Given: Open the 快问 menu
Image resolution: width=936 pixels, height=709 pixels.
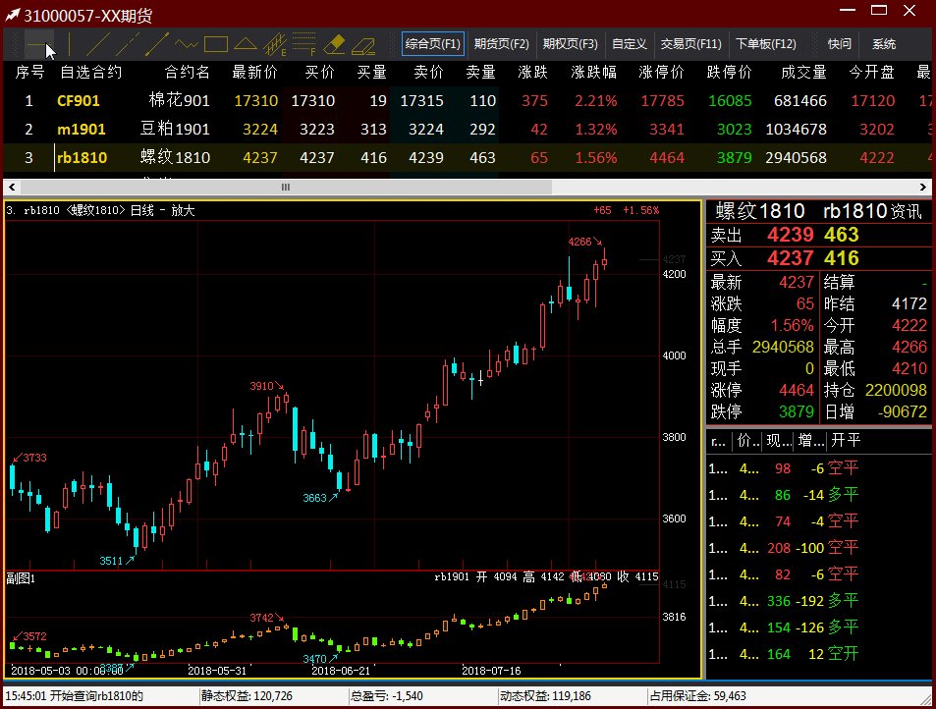Looking at the screenshot, I should (x=840, y=44).
